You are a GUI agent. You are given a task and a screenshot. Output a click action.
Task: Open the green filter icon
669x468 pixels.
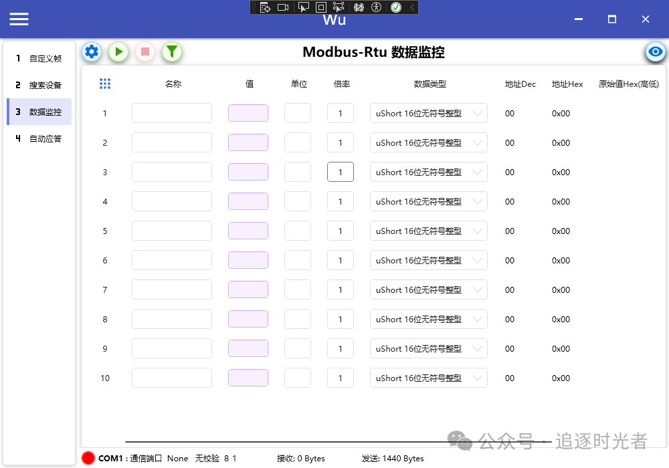[x=171, y=51]
